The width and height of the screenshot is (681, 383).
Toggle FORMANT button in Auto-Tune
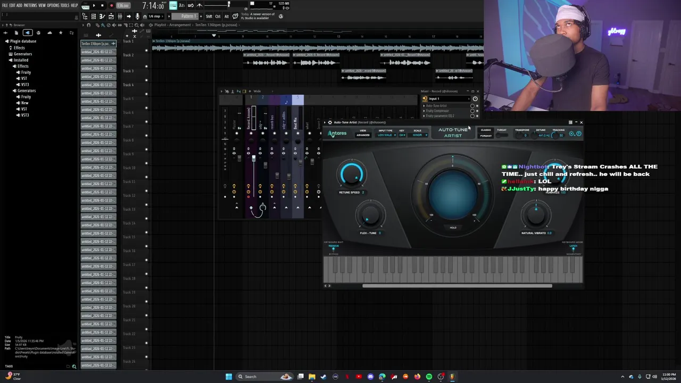point(486,136)
